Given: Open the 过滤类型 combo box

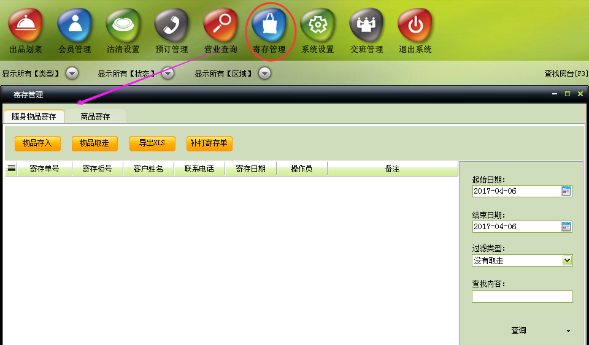Looking at the screenshot, I should point(522,260).
